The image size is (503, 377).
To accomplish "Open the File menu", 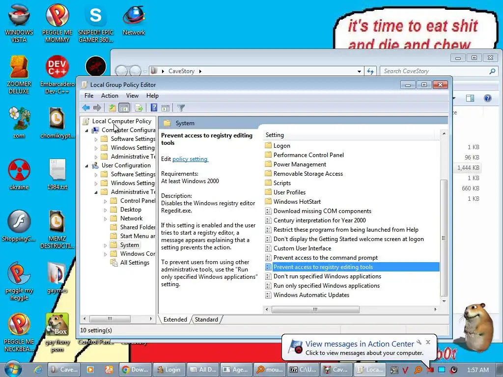I will click(89, 96).
